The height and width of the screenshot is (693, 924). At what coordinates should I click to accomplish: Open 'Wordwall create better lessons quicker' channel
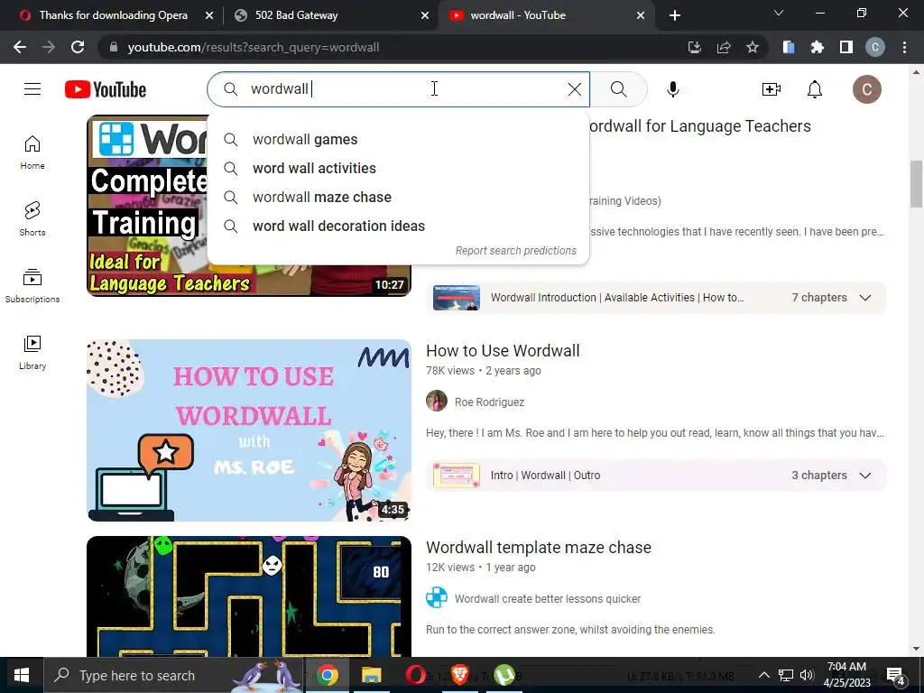coord(548,599)
